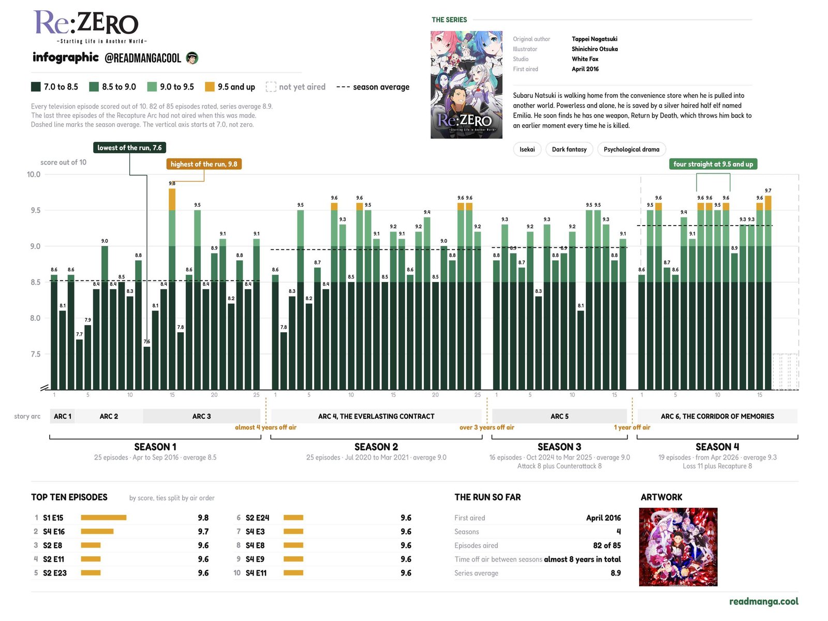Screen dimensions: 828x621
Task: Click the 'score out of 10' axis label
Action: coord(63,162)
